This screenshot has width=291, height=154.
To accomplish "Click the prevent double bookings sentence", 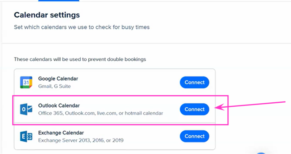I will (x=80, y=59).
